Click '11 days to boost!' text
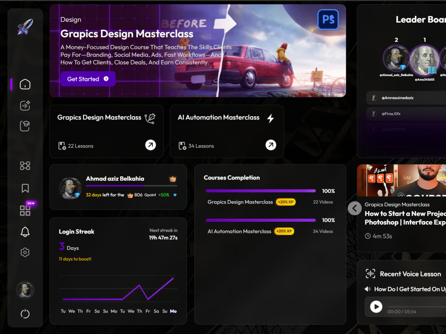The height and width of the screenshot is (334, 446). click(75, 259)
